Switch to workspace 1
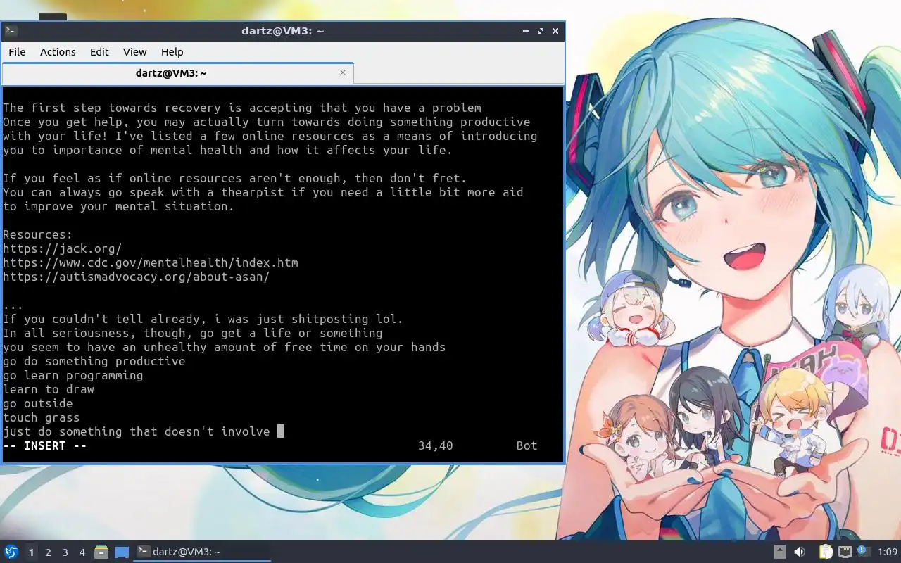Image resolution: width=901 pixels, height=563 pixels. coord(31,552)
